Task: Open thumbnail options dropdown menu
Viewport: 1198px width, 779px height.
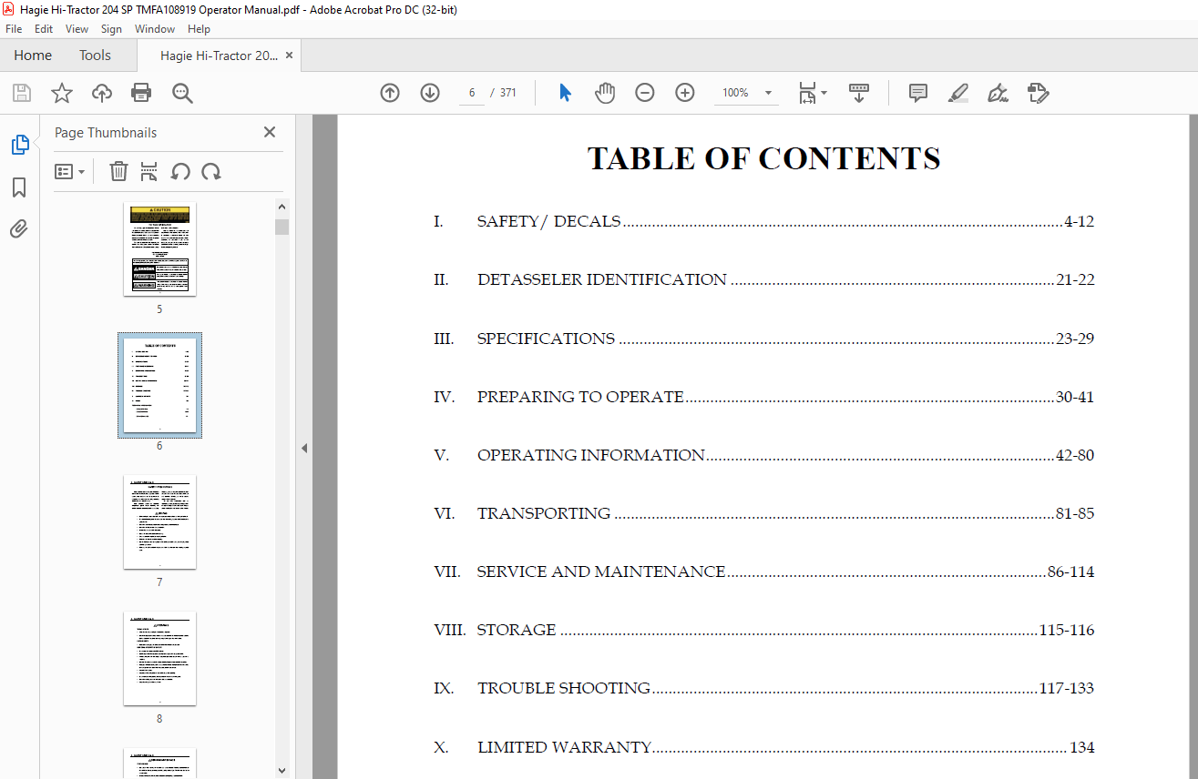Action: pyautogui.click(x=69, y=171)
